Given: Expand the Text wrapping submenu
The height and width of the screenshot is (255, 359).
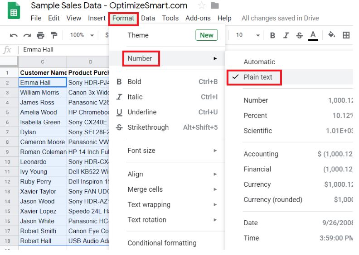Looking at the screenshot, I should (168, 204).
